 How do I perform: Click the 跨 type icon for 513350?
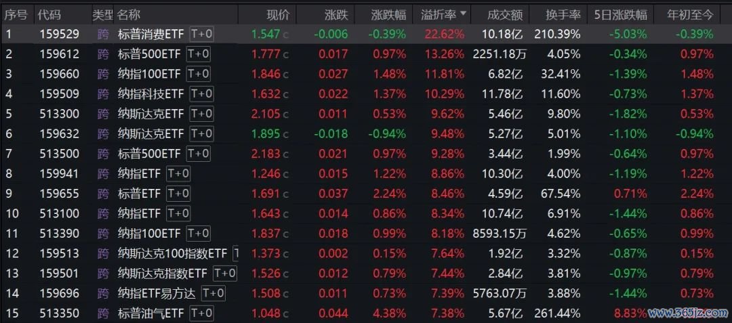tap(103, 314)
